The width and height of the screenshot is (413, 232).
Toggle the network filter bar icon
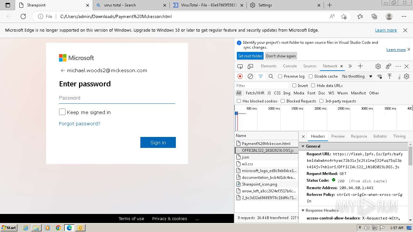[x=260, y=76]
